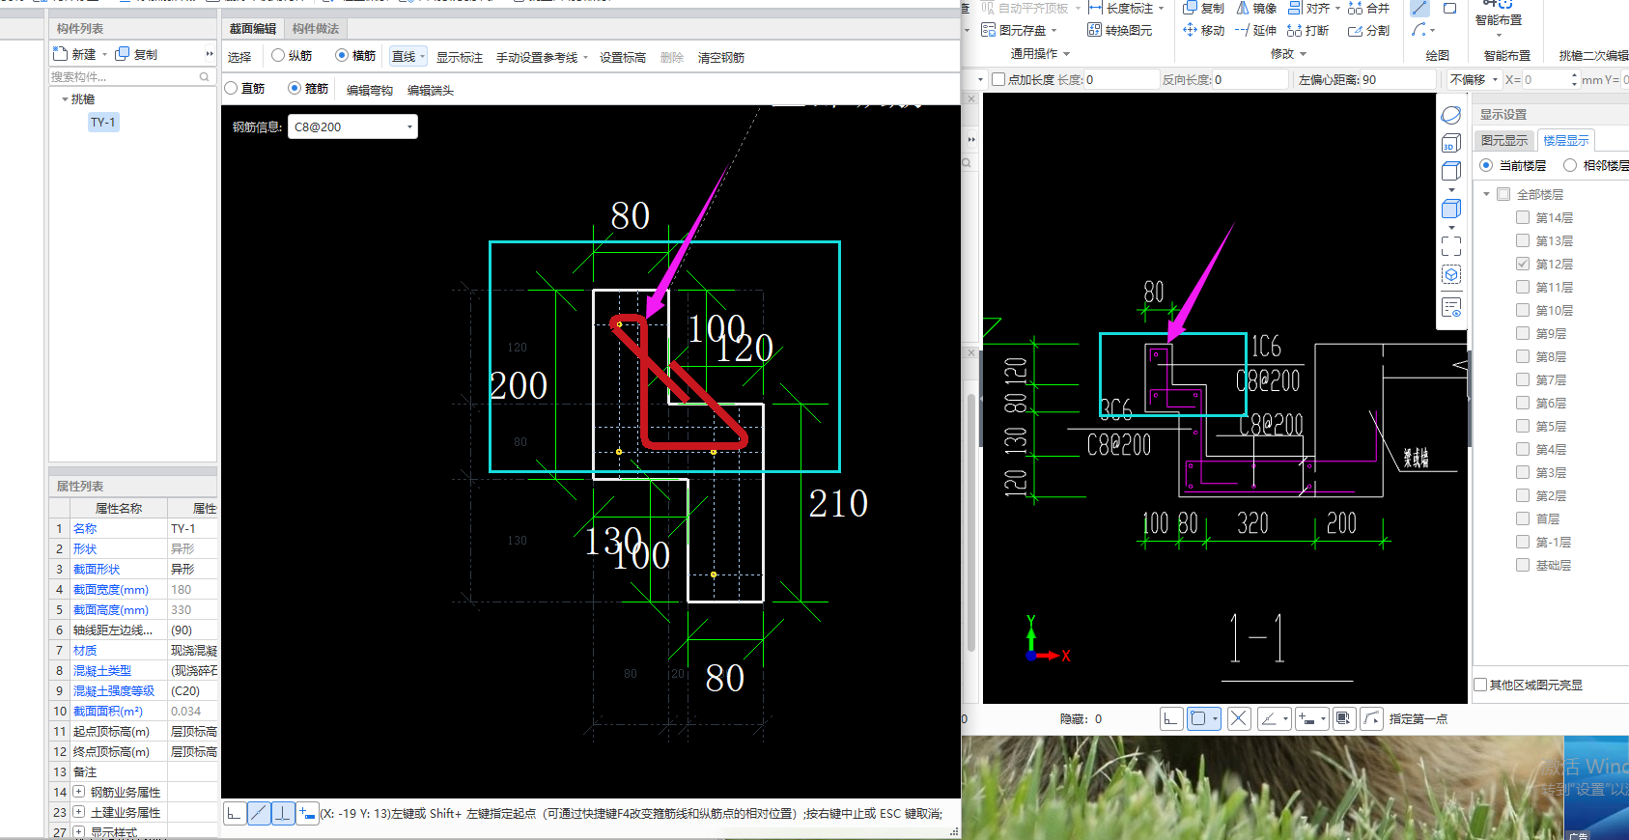
Task: Switch to the 截面编辑 tab
Action: coord(253,29)
